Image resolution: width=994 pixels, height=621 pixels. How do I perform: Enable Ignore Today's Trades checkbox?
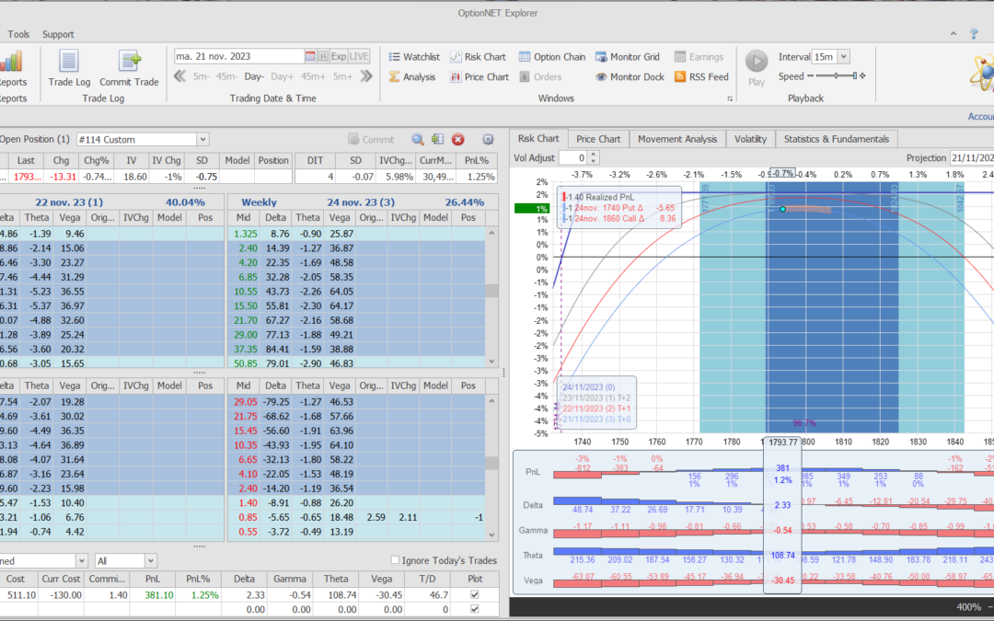tap(395, 560)
